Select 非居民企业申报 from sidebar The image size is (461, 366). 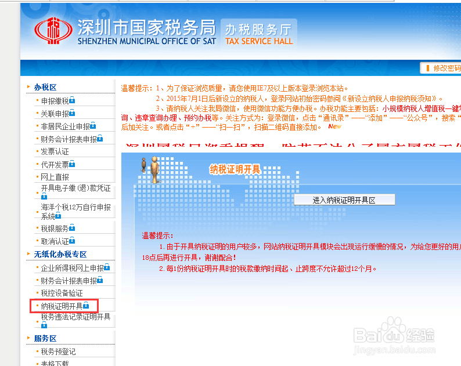point(65,126)
